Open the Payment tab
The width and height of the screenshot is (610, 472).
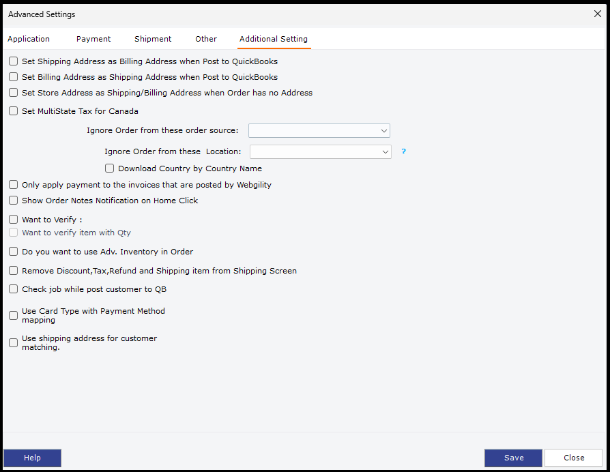point(93,39)
